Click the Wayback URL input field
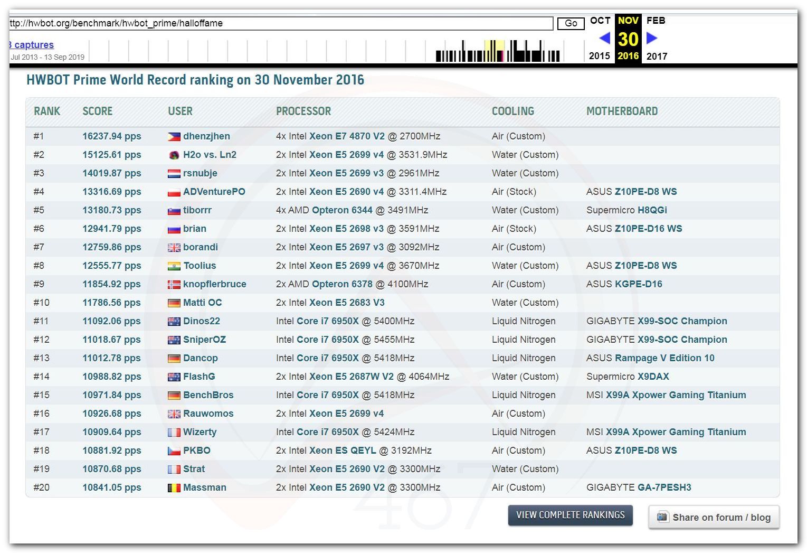Screen dimensions: 807x553 [x=280, y=23]
